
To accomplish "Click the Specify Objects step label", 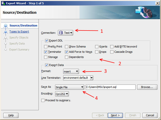I will pos(19,37).
